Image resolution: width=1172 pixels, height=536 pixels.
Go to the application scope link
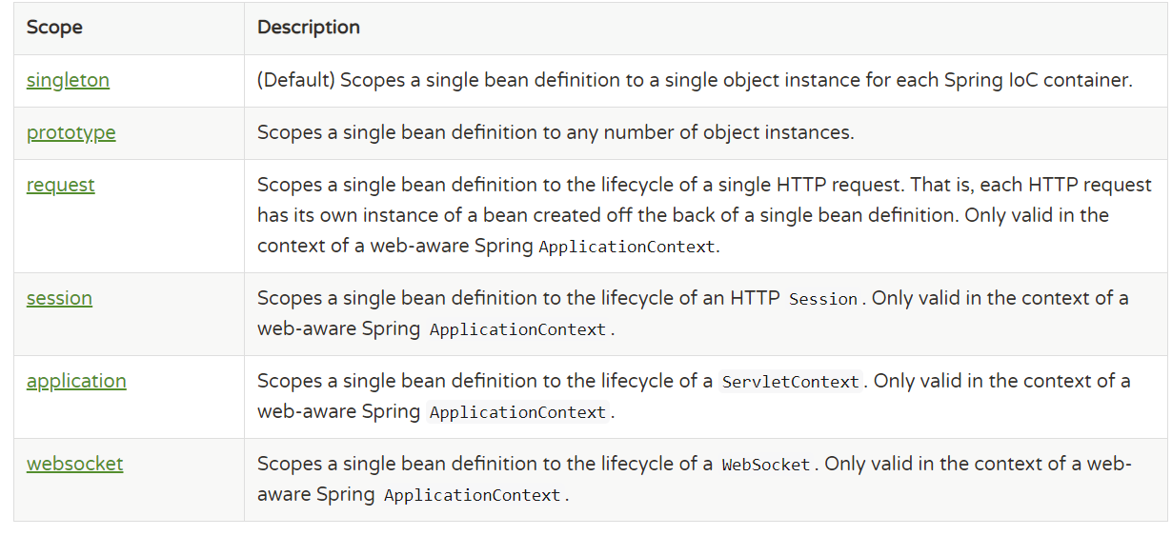[x=76, y=382]
